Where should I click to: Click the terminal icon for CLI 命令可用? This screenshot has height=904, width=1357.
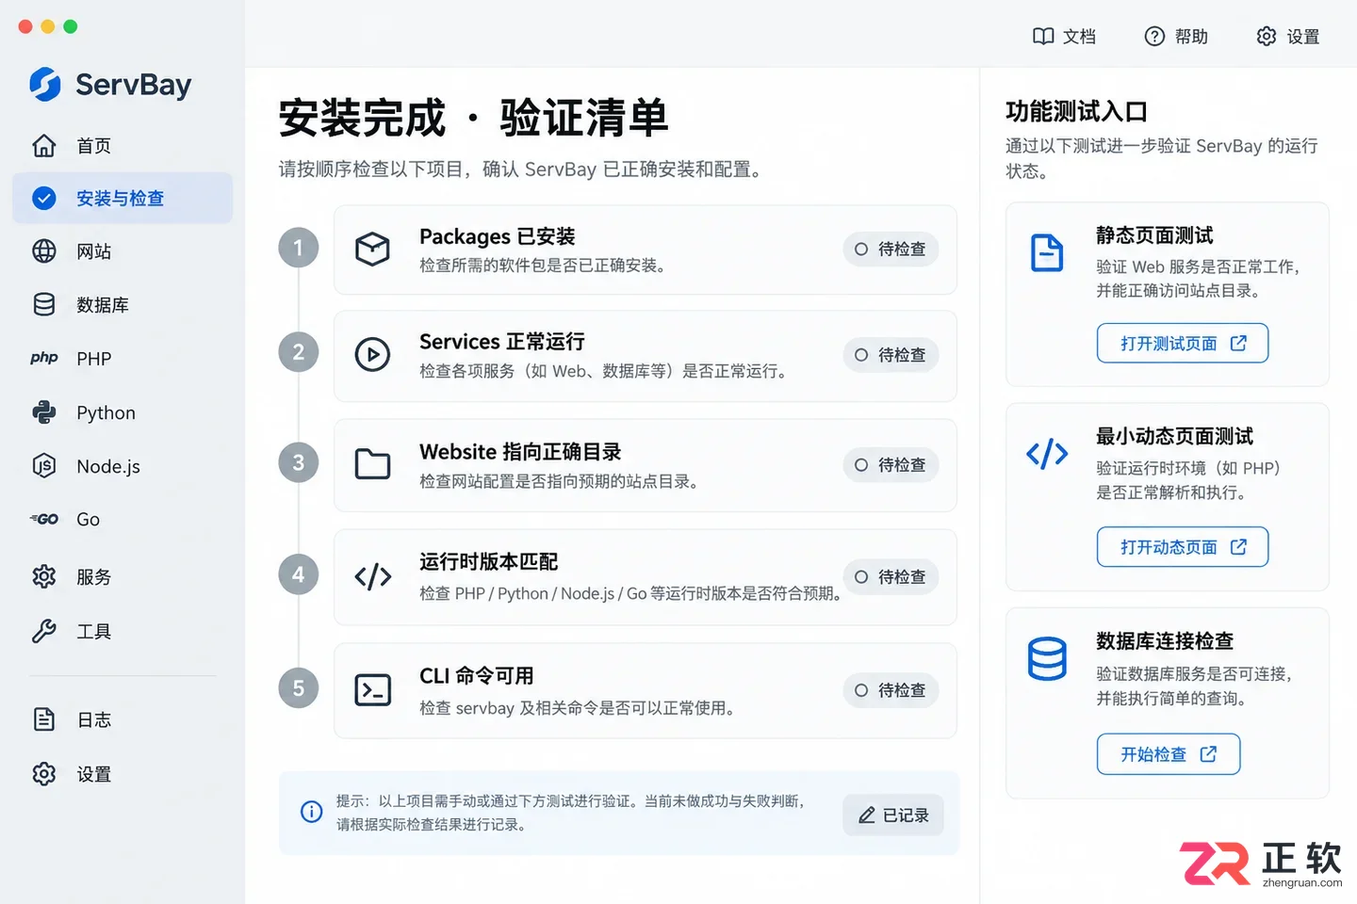[372, 690]
